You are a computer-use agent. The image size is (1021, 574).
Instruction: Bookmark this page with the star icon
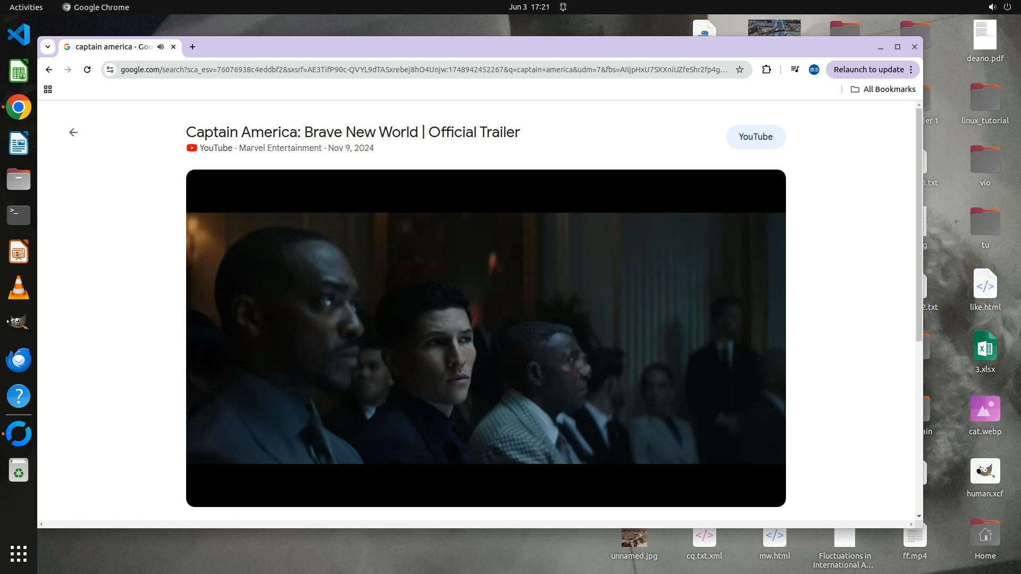(x=739, y=70)
